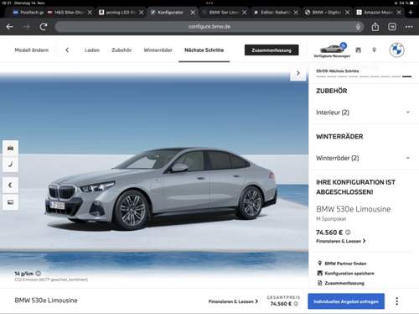Image resolution: width=419 pixels, height=314 pixels.
Task: Click Individuelles Angebot anfragen button
Action: click(x=346, y=301)
